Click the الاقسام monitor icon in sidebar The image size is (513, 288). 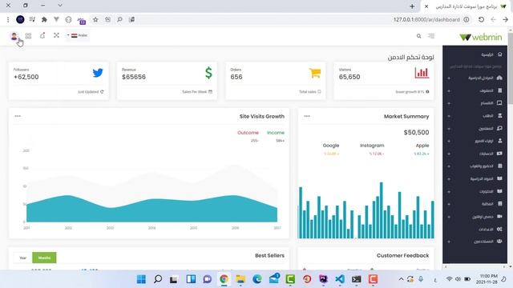[499, 103]
